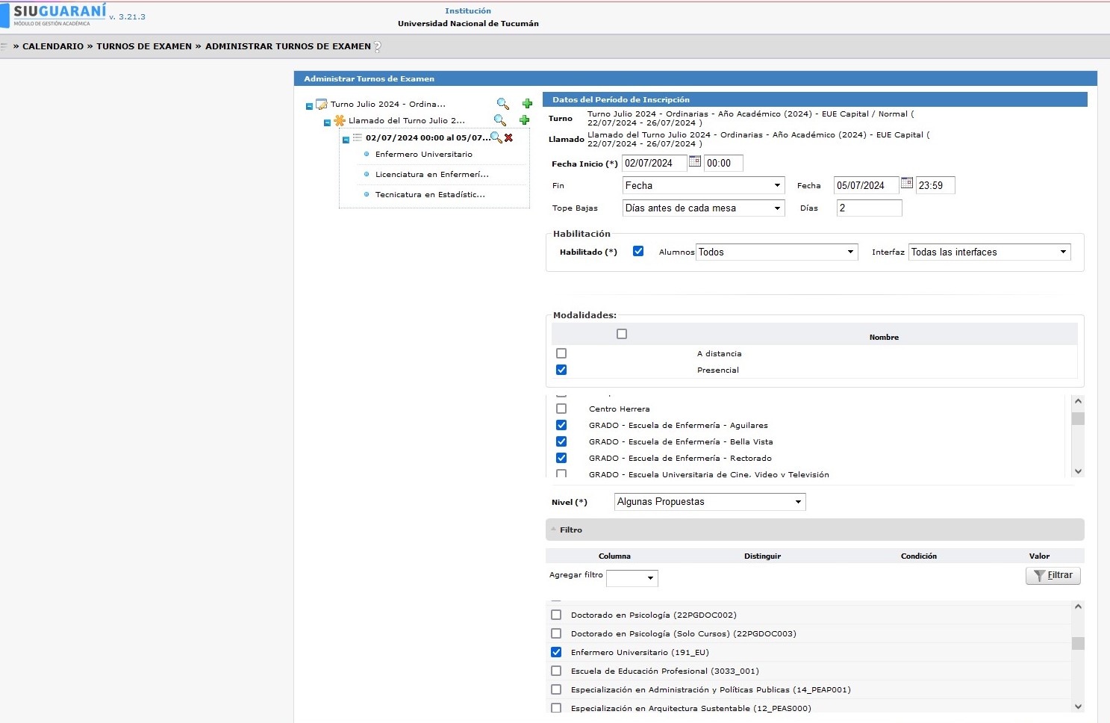This screenshot has height=723, width=1110.
Task: Click the green plus next to Turno Julio 2024
Action: coord(527,104)
